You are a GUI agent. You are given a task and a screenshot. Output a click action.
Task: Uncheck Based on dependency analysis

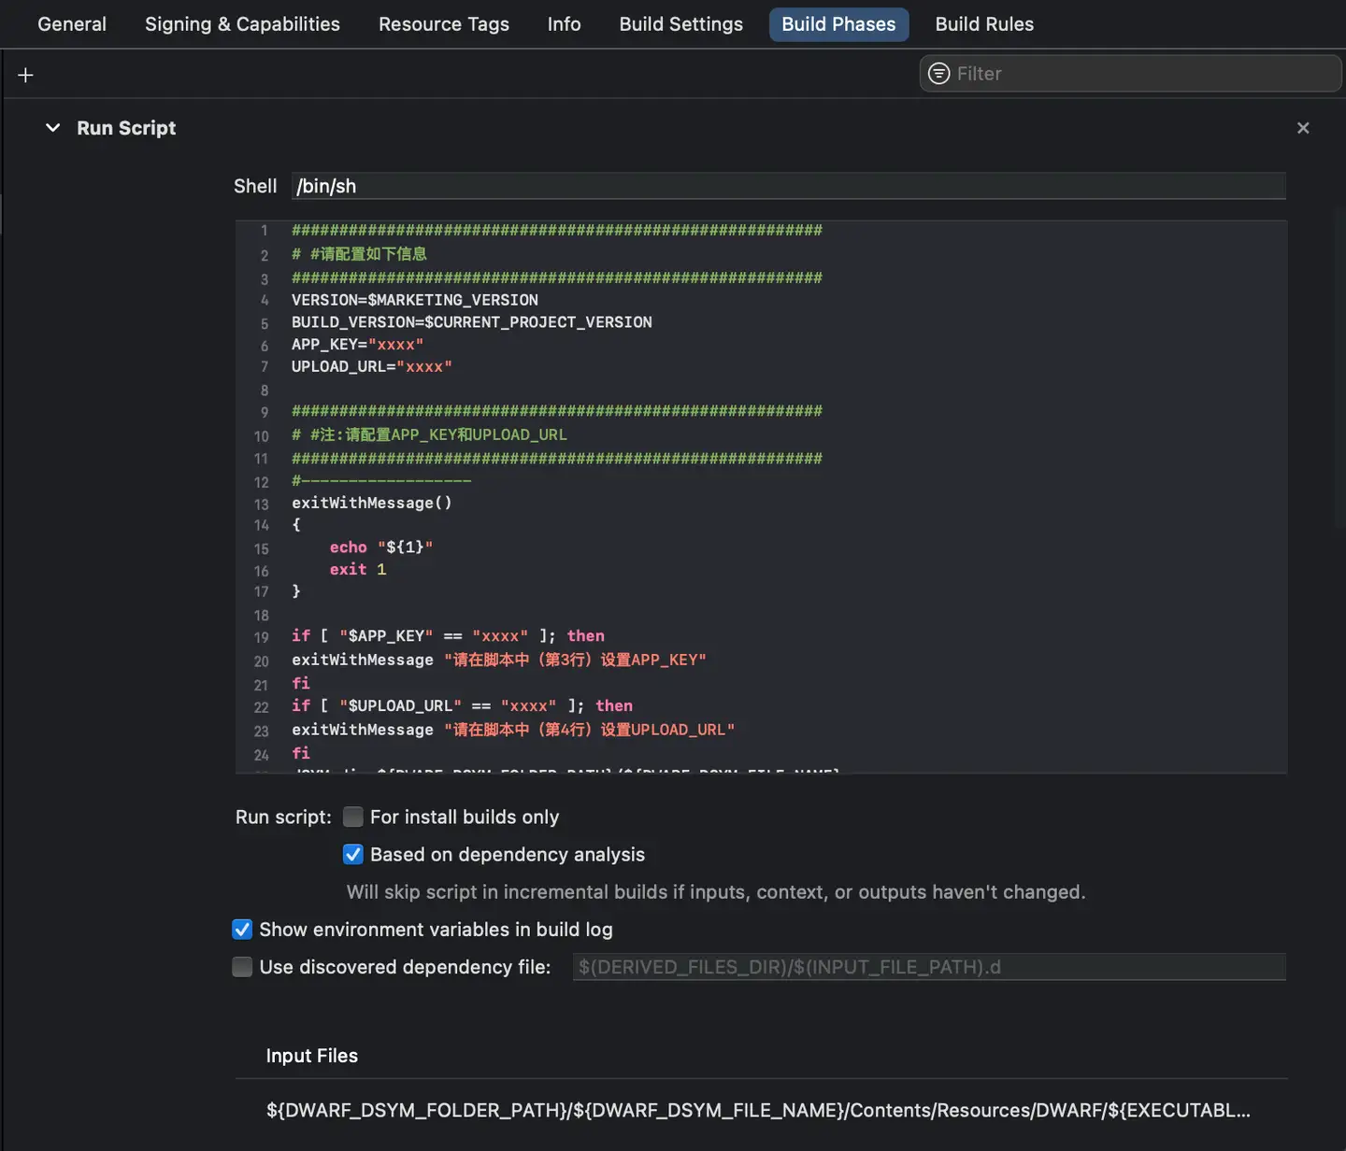(x=353, y=855)
